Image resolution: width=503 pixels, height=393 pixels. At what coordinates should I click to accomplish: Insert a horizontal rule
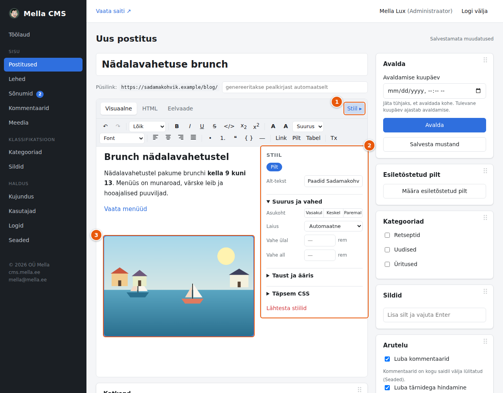pos(262,138)
